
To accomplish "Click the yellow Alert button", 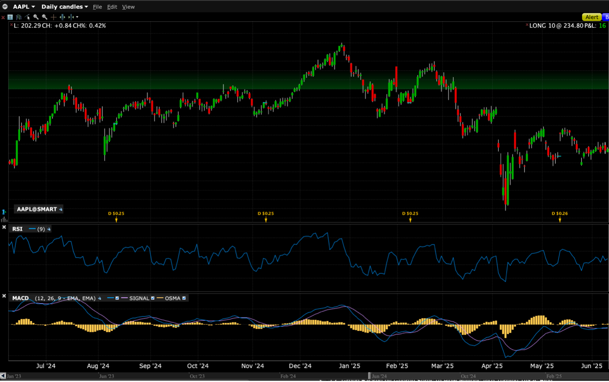I will [x=591, y=17].
